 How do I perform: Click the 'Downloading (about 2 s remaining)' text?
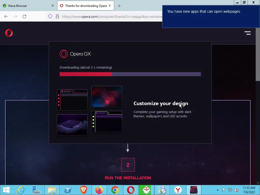(86, 67)
